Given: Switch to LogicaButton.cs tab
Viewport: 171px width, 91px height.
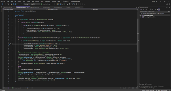Looking at the screenshot, I should click(58, 7).
